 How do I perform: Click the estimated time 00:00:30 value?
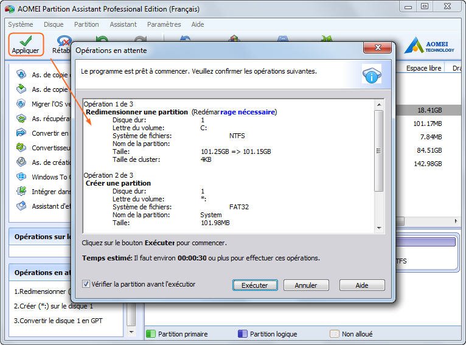pos(192,258)
